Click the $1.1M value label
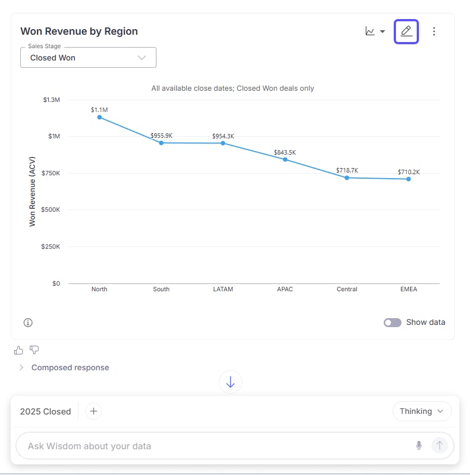 click(x=99, y=110)
